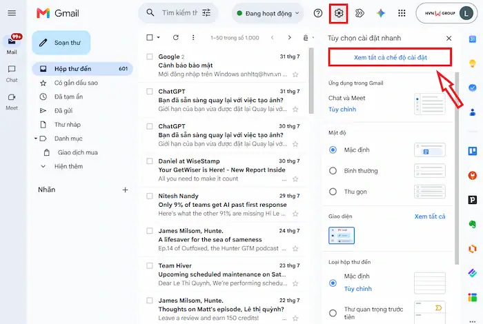Choose Mặc định density option

coord(333,150)
